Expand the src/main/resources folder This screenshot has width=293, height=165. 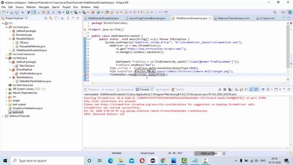pos(6,54)
